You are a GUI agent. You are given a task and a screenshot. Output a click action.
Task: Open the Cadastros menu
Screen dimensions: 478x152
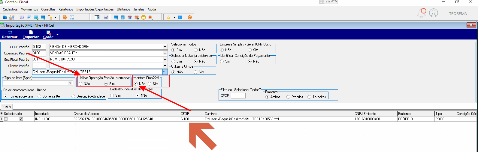pos(10,9)
